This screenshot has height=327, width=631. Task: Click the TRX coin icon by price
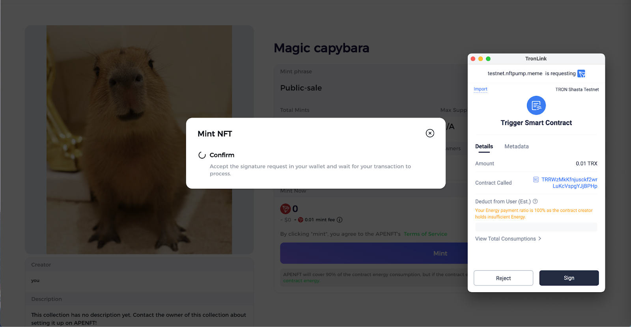coord(286,209)
